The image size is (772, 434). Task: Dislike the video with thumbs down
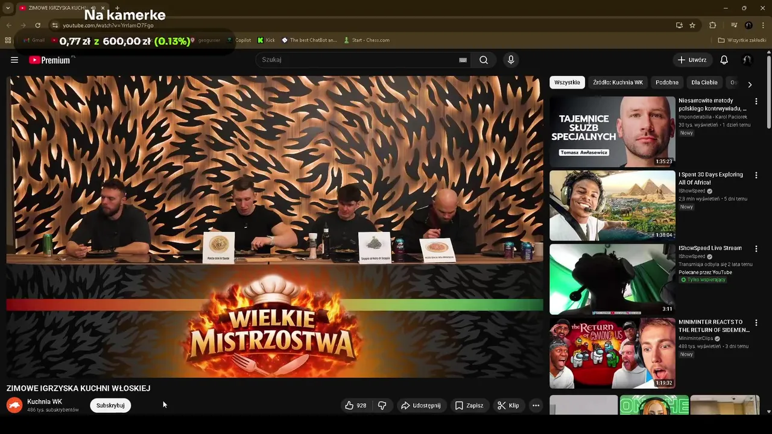point(382,406)
